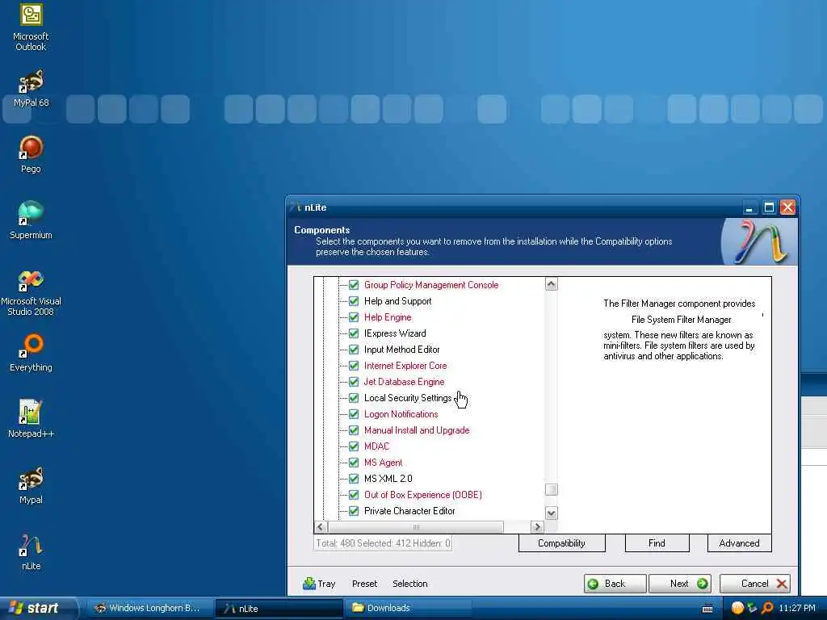The width and height of the screenshot is (827, 620).
Task: Select the Notepad++ desktop icon
Action: (31, 419)
